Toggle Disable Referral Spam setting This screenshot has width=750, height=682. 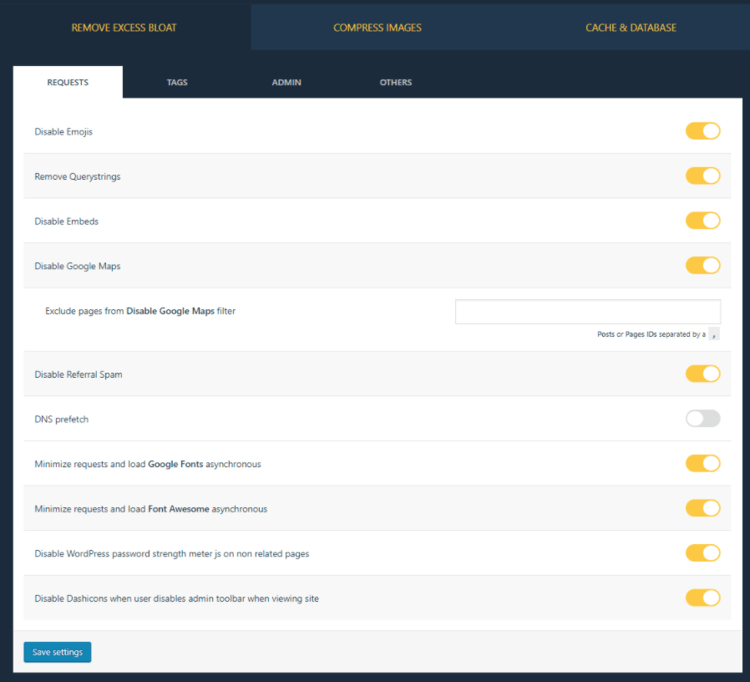tap(702, 374)
